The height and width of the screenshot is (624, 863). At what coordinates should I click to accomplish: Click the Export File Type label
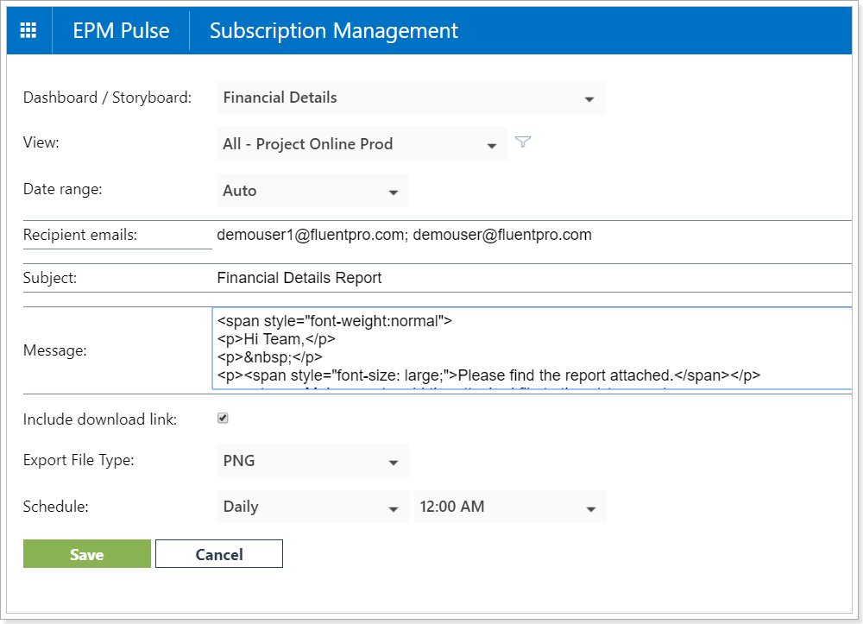click(79, 460)
